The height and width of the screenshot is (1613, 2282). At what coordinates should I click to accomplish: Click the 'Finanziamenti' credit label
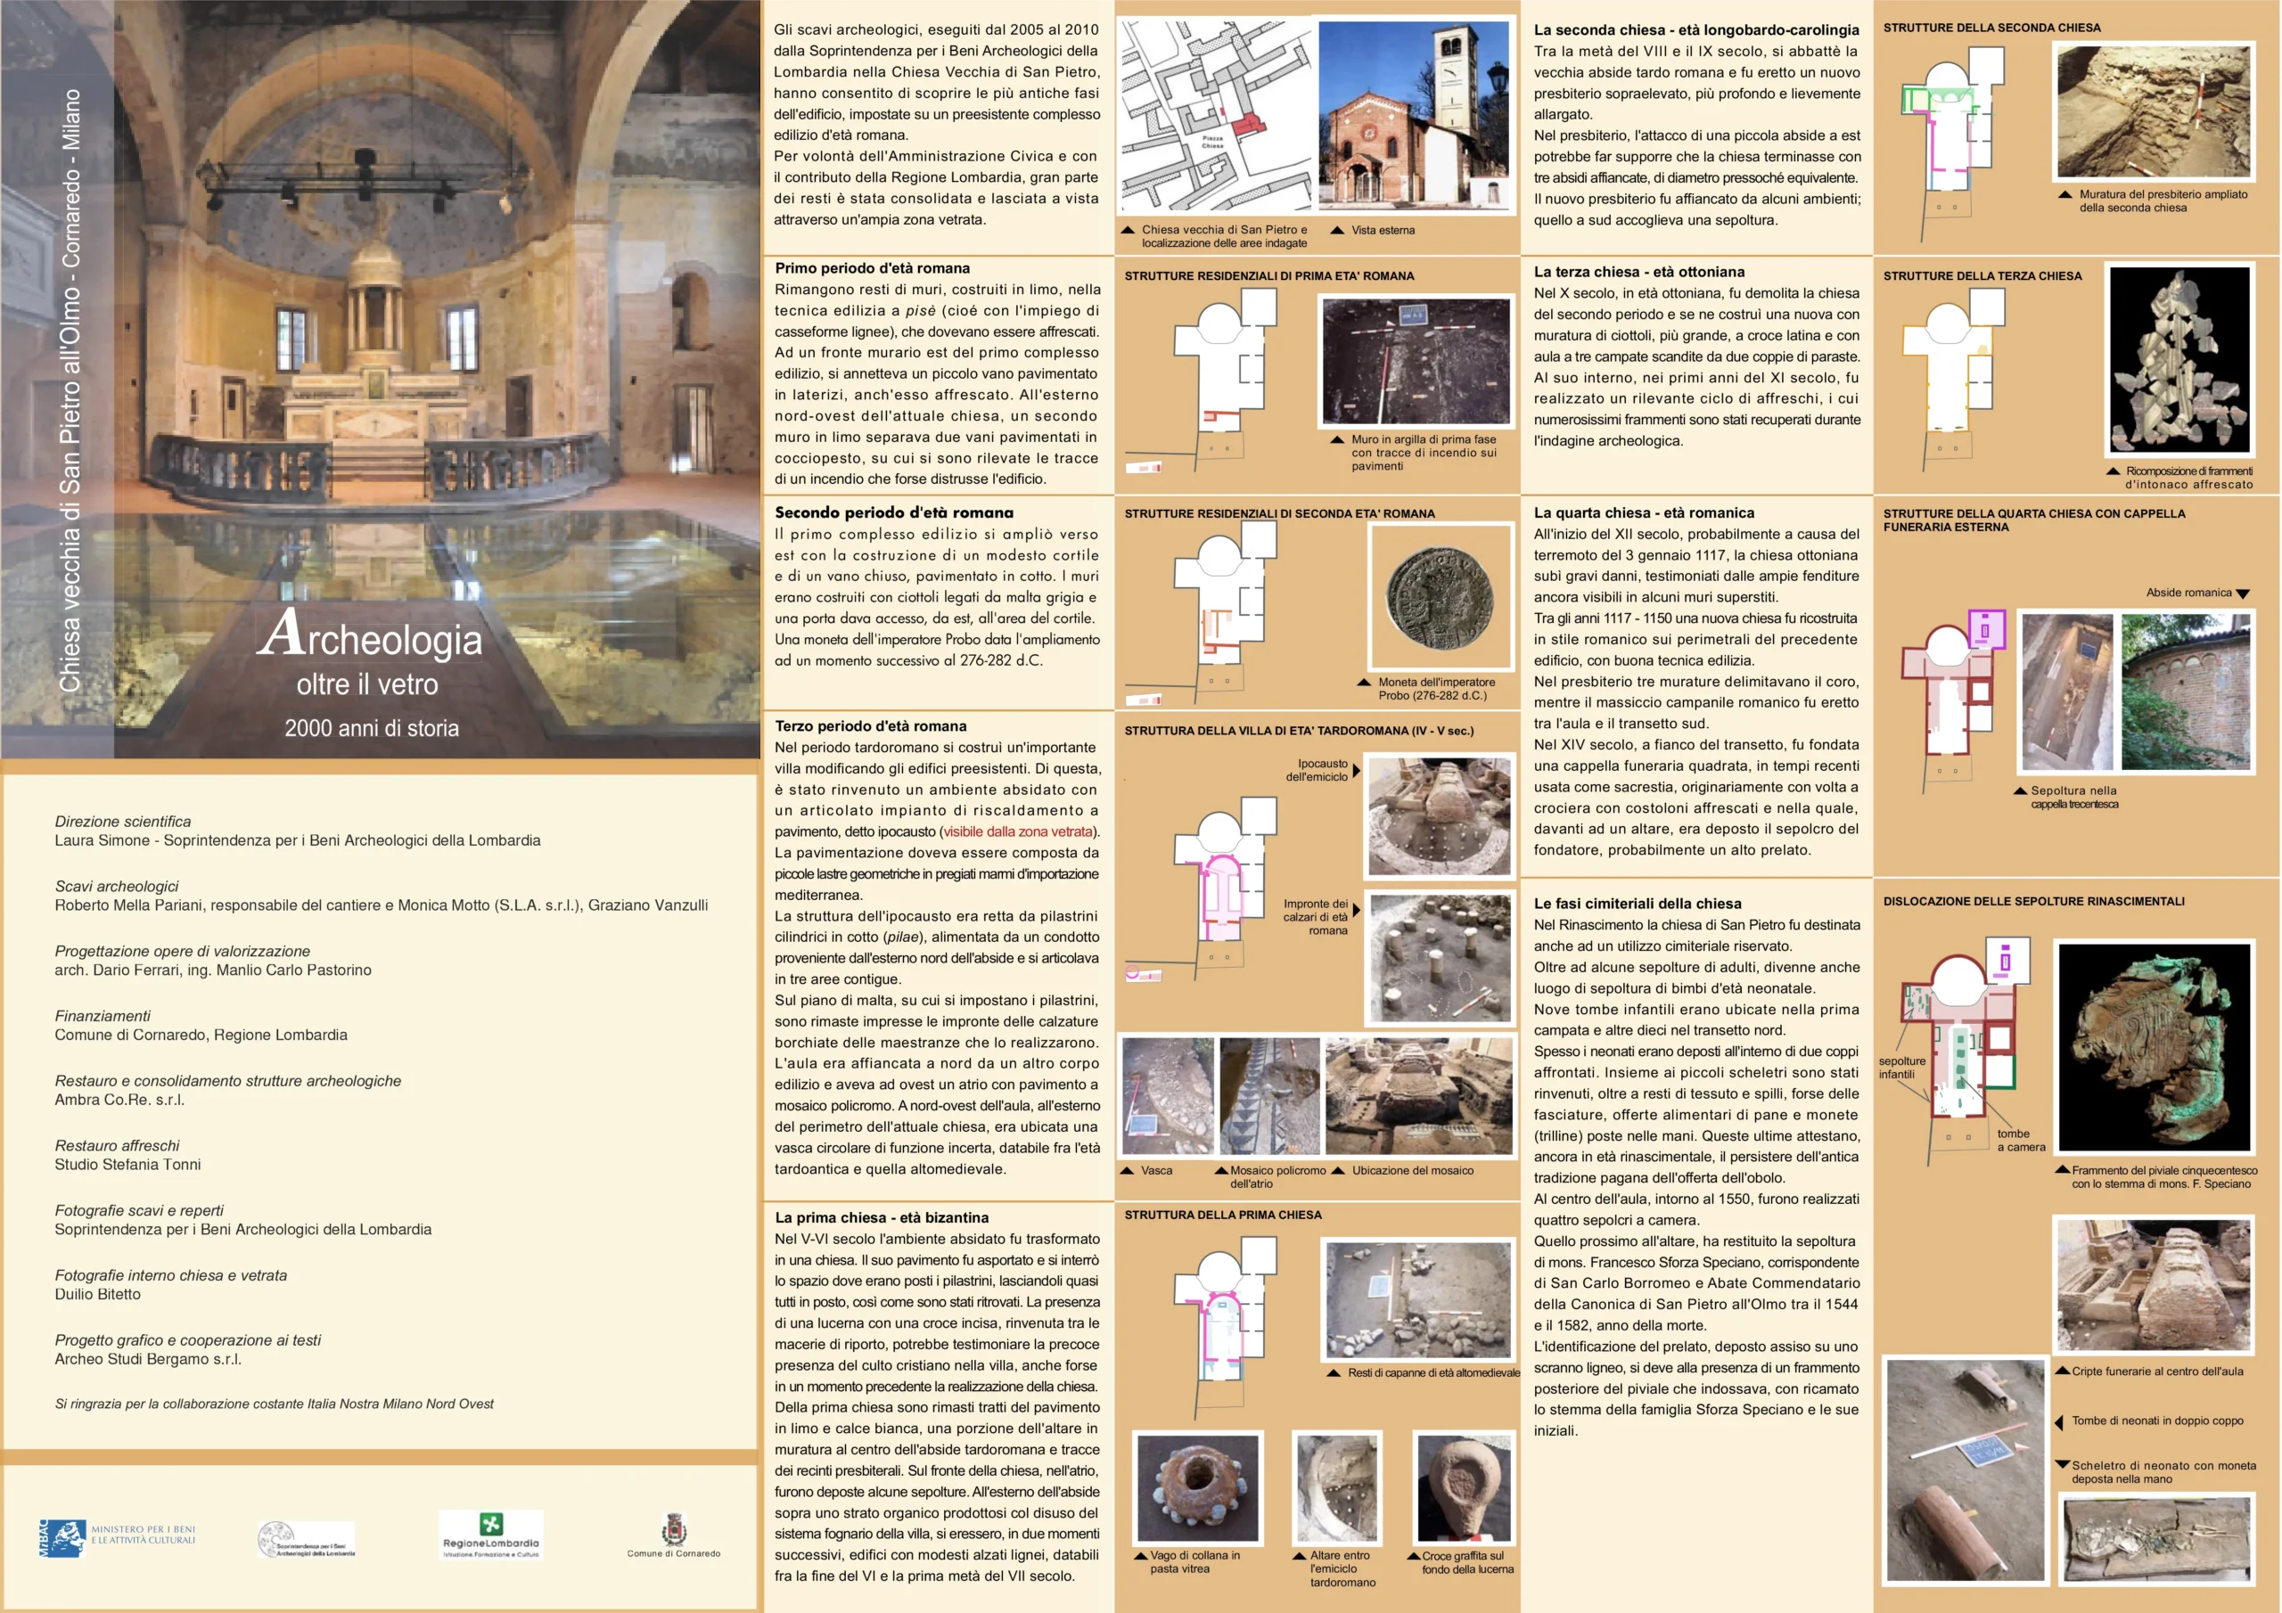103,1016
